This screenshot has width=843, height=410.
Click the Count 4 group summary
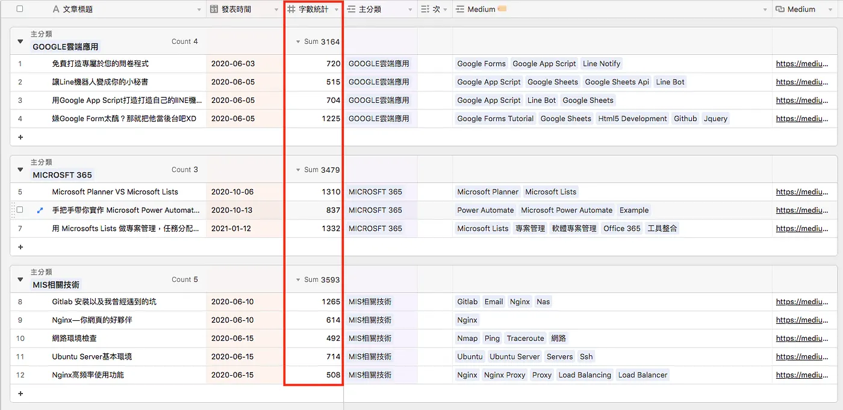[185, 42]
